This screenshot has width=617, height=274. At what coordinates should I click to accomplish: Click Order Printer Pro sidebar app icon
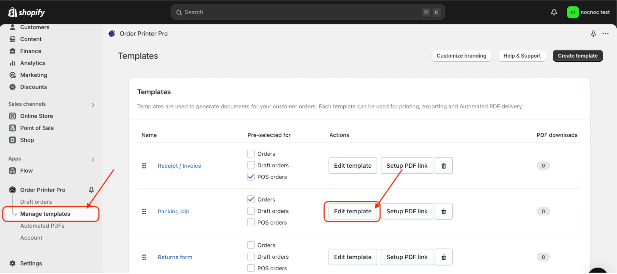coord(13,190)
